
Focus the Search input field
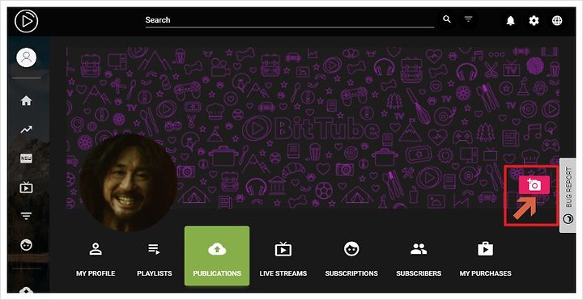290,20
